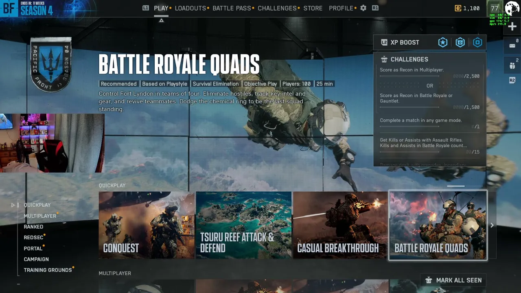Select the Casual Breakthrough mode card
521x293 pixels.
click(x=341, y=225)
